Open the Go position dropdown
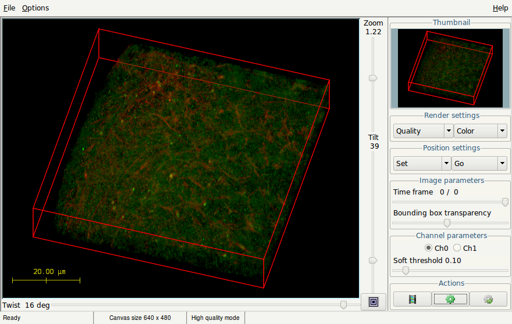The width and height of the screenshot is (512, 324). (x=479, y=163)
